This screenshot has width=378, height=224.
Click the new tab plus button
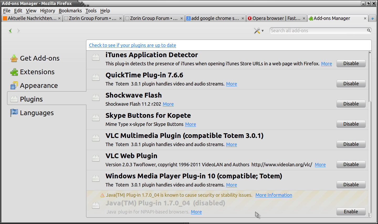372,18
